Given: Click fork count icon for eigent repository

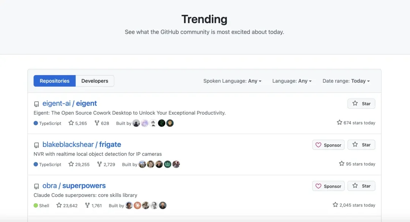Looking at the screenshot, I should pyautogui.click(x=97, y=123).
